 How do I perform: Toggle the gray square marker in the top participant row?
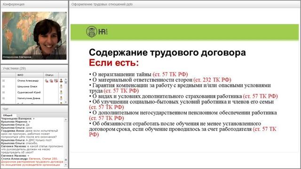[x=3, y=81]
